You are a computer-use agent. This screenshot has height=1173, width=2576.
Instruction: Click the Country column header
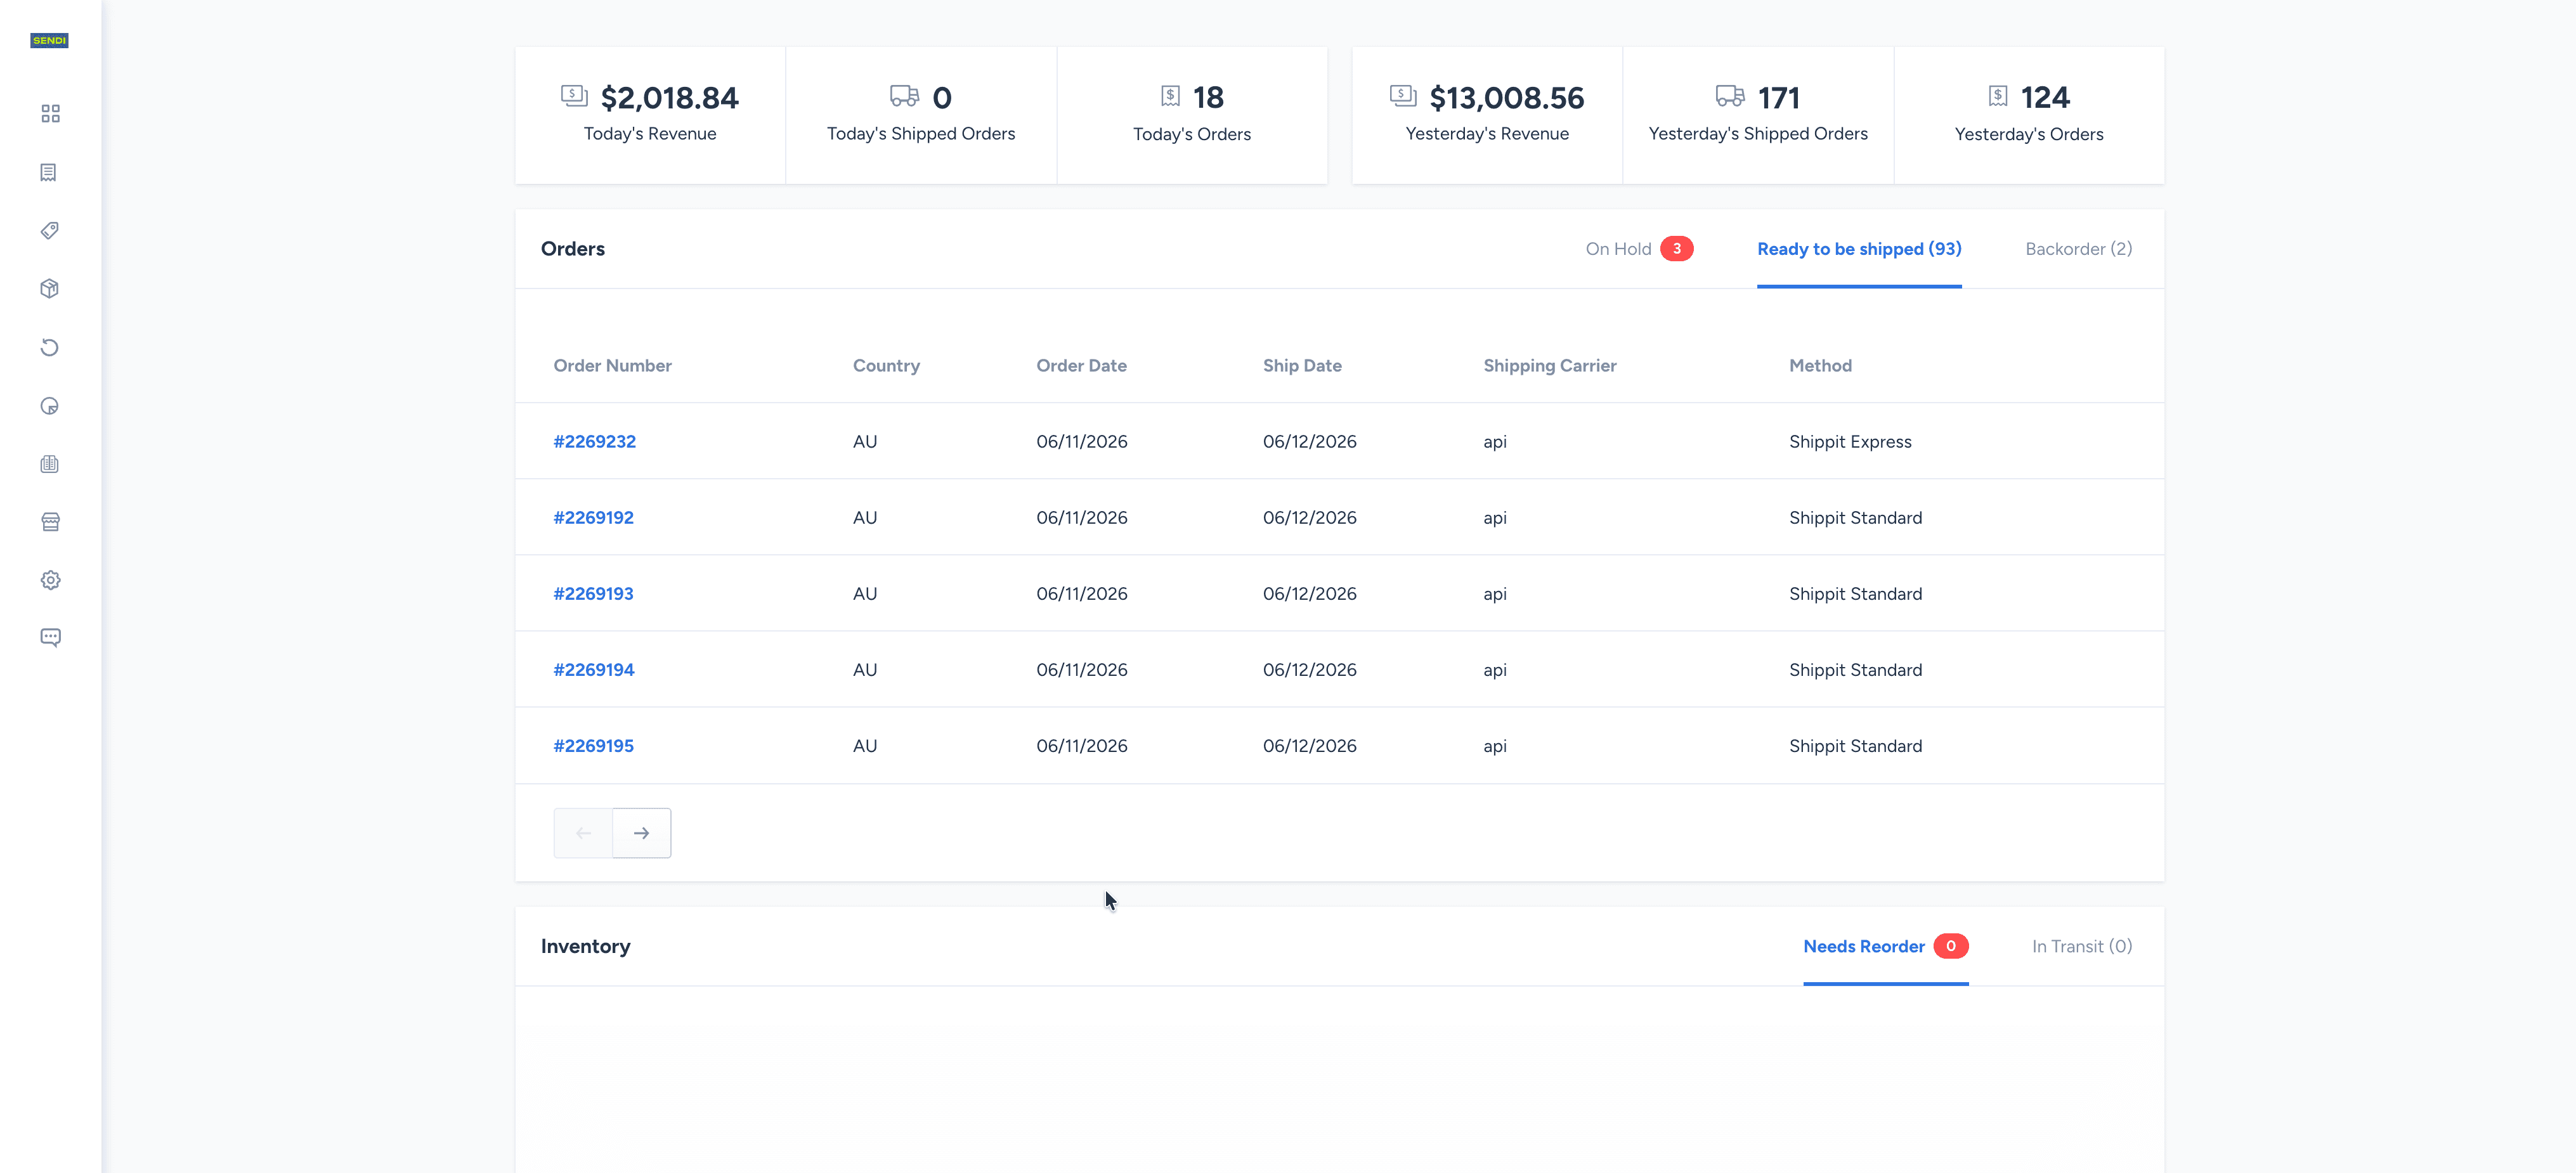[x=886, y=366]
